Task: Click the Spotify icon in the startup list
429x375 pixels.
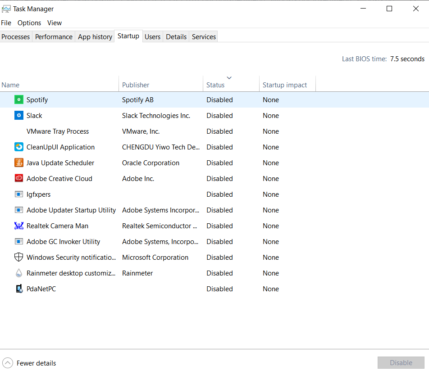Action: pos(18,100)
